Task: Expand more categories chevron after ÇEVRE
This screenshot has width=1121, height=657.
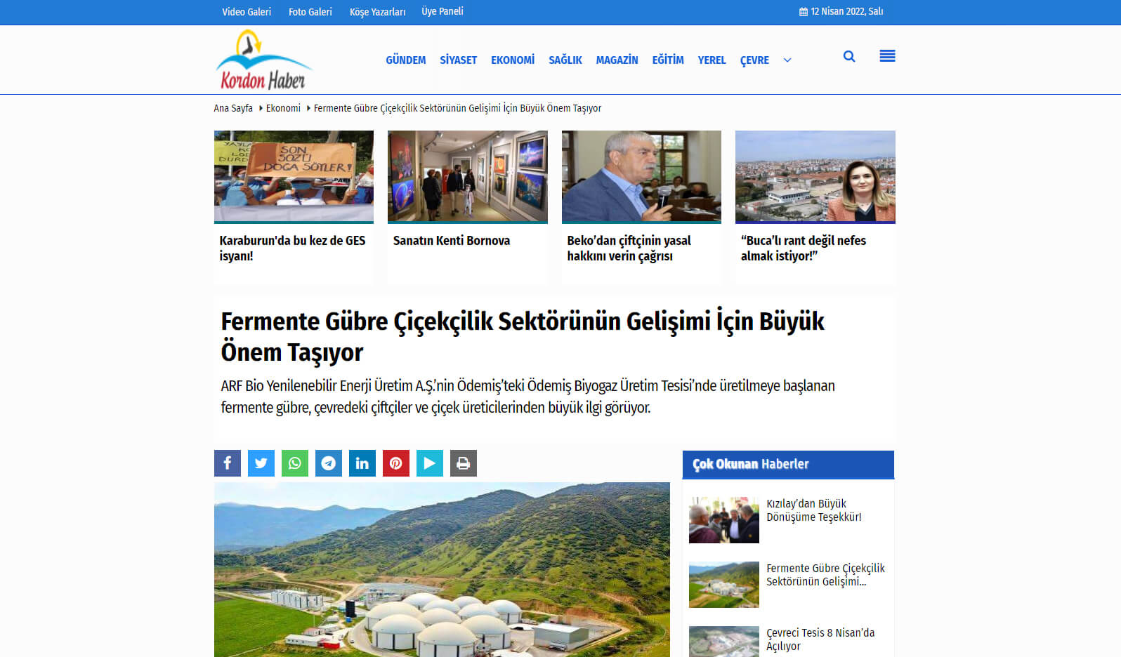Action: pos(787,60)
